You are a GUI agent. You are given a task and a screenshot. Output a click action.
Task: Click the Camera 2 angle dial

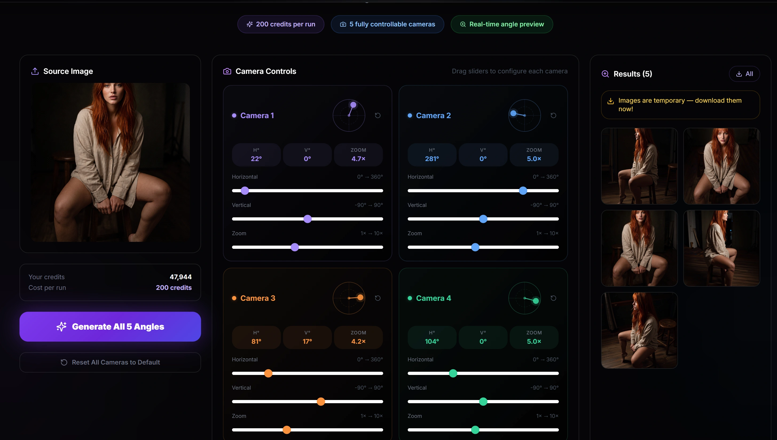525,115
